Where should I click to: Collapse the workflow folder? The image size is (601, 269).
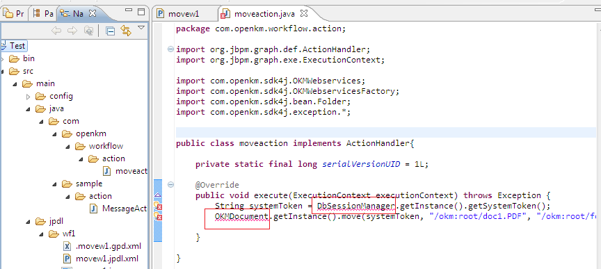tap(68, 147)
